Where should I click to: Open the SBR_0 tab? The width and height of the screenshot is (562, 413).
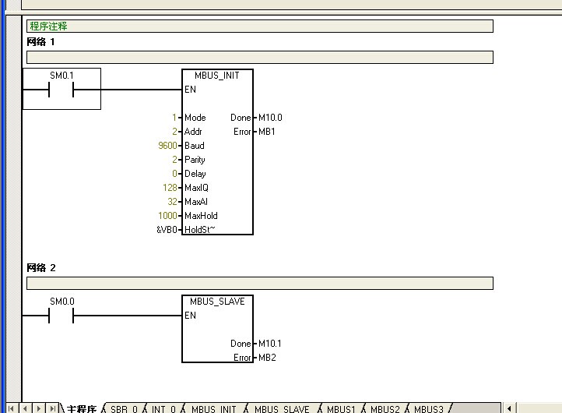[124, 409]
